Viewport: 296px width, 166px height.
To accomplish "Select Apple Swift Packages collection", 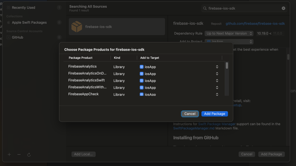I will pyautogui.click(x=29, y=23).
